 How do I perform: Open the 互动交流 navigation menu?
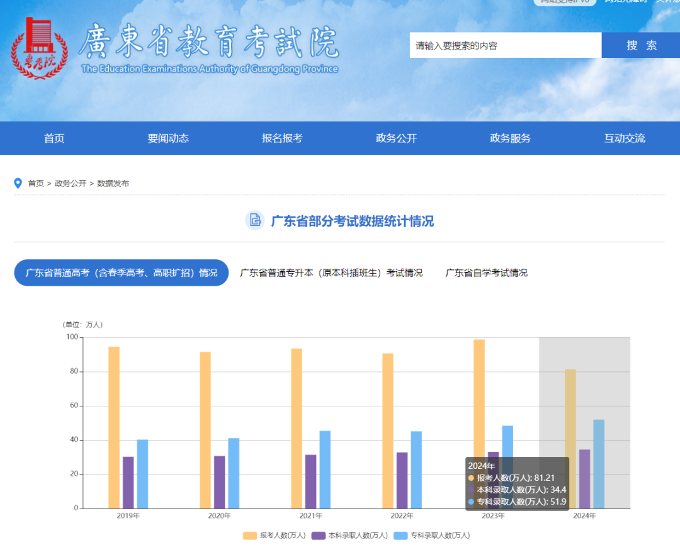point(624,138)
